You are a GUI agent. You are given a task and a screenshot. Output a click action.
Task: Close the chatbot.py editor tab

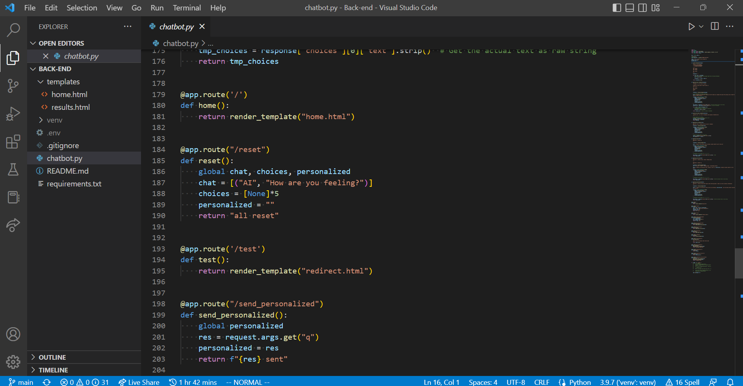202,26
